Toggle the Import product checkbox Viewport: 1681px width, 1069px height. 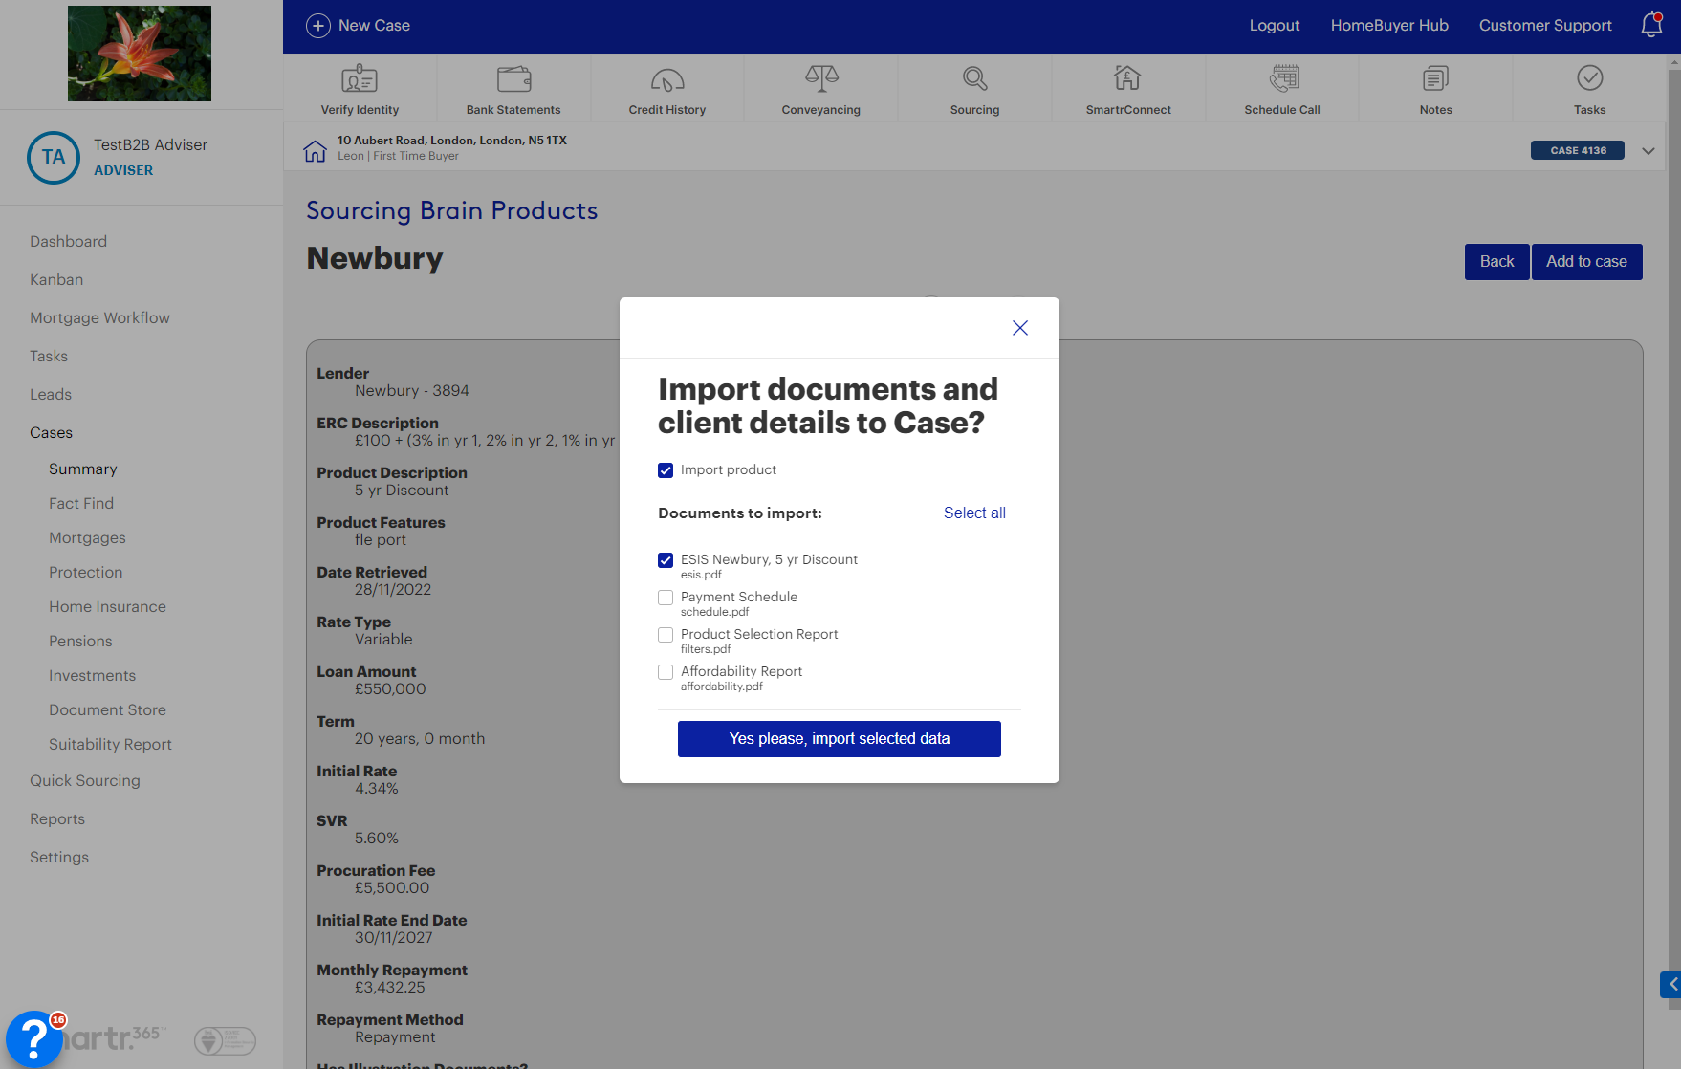tap(666, 470)
